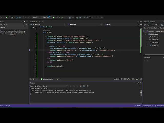Click the code cleanup broom icon
The image size is (164, 123).
click(57, 79)
